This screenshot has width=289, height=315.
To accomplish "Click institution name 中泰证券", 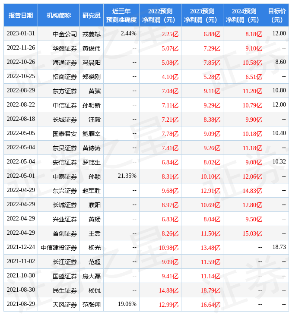I will [65, 176].
